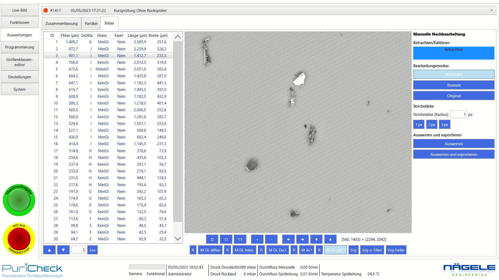Screen dimensions: 499x280
Task: Toggle the Betrachten view mode
Action: coord(454,53)
